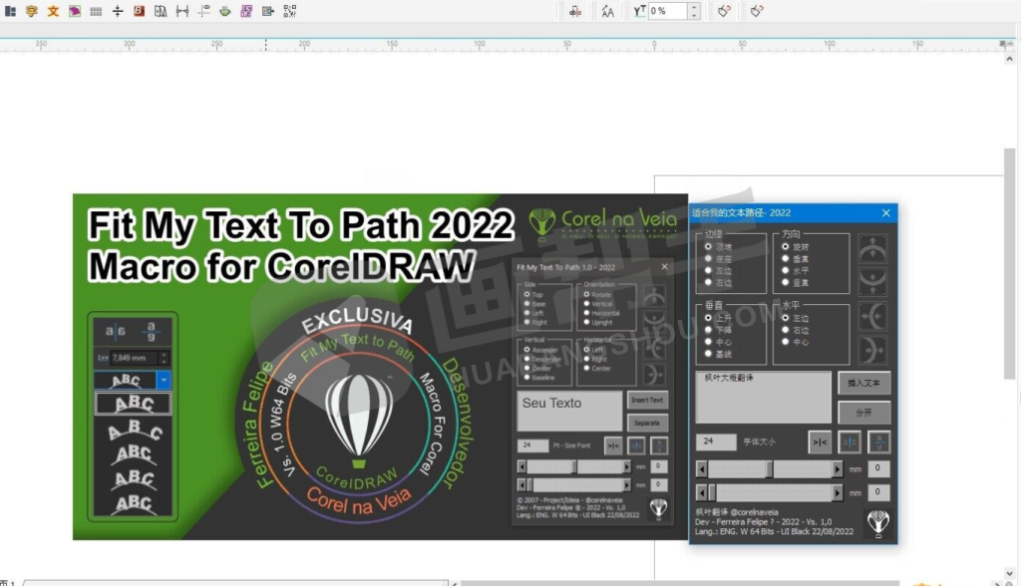Click the YT baseline shift icon
Screen dimensions: 1021x586
pyautogui.click(x=639, y=11)
